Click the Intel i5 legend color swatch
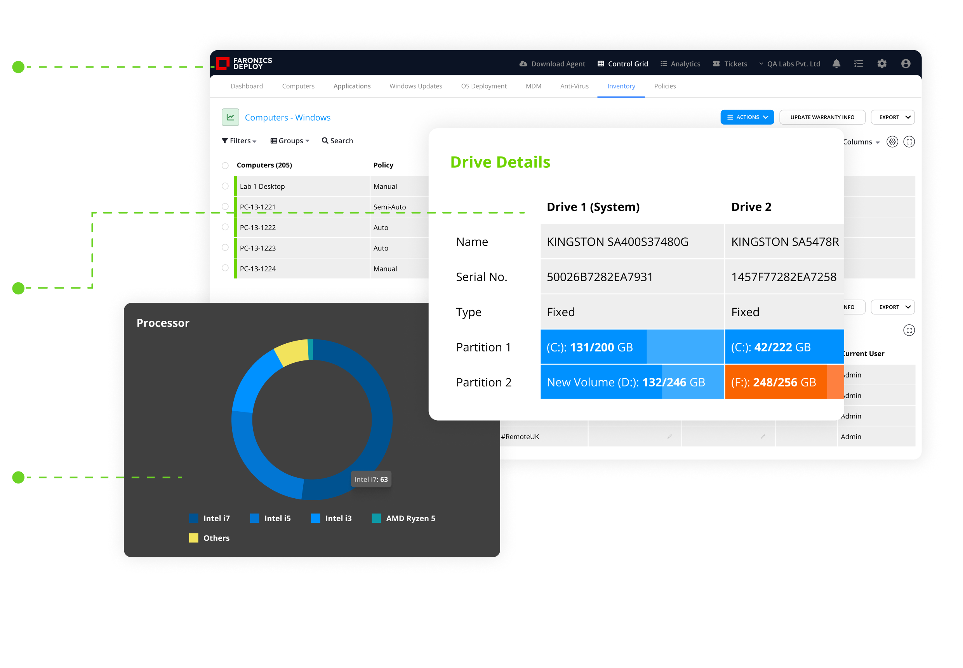 [x=254, y=518]
